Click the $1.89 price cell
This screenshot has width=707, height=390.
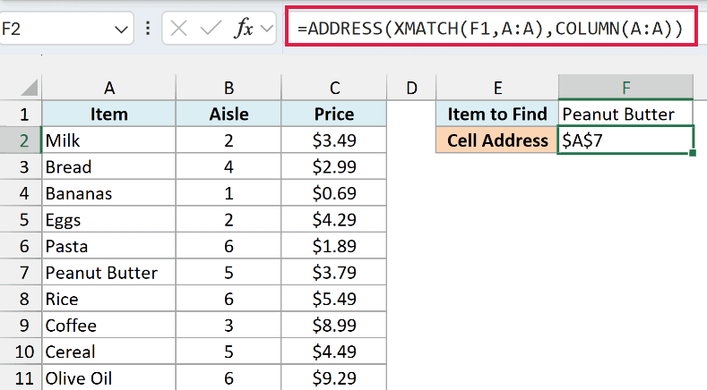[x=334, y=246]
